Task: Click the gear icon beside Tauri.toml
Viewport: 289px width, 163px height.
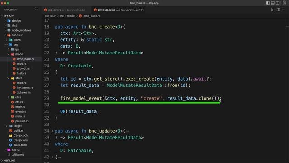Action: click(11, 145)
